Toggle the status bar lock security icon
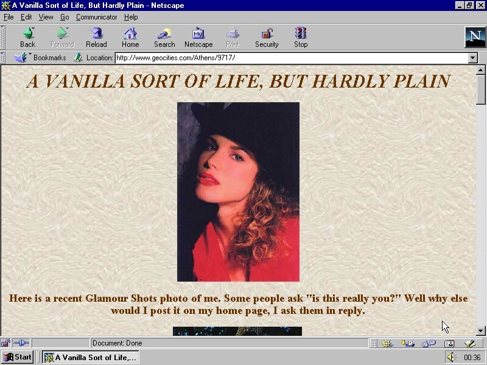 click(5, 343)
